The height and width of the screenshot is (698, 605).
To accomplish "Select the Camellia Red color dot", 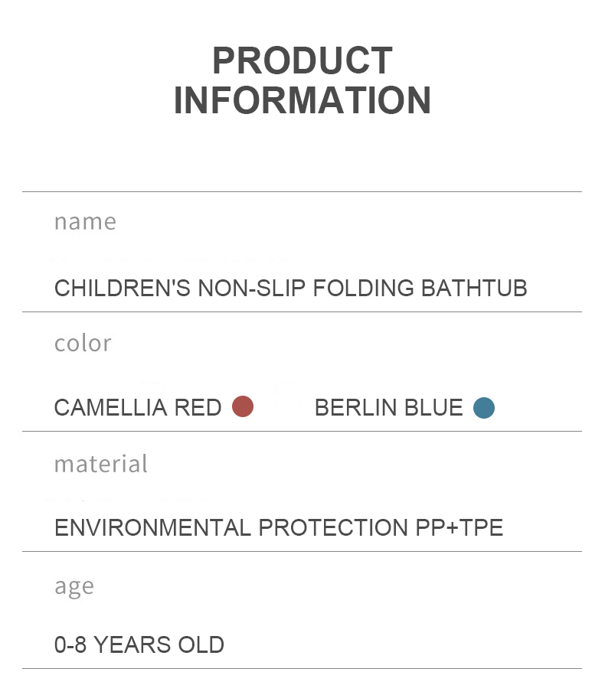I will (243, 406).
